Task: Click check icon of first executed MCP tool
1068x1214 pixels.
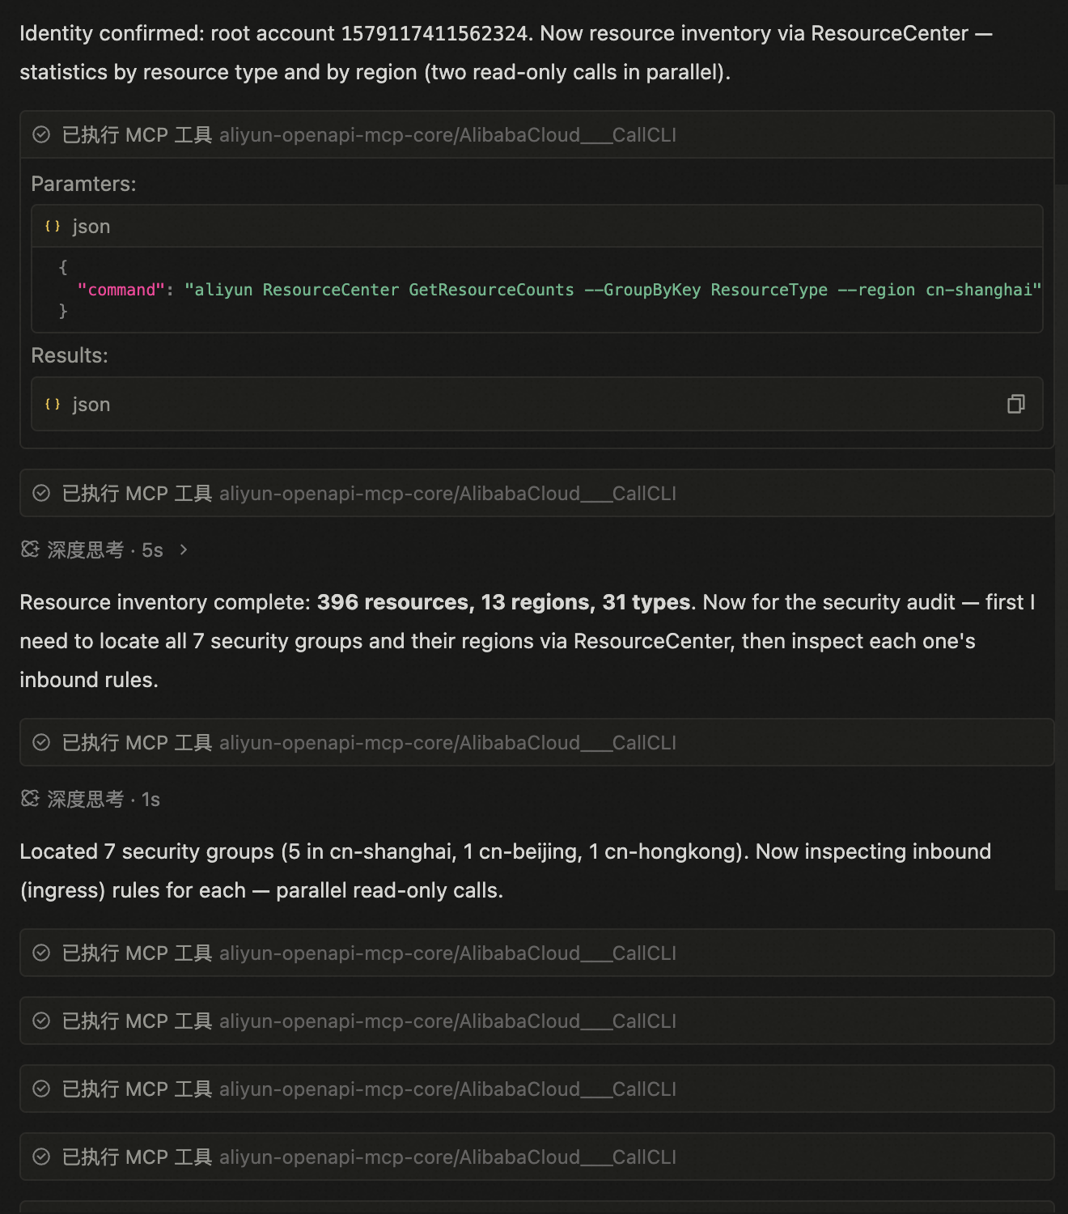Action: [41, 134]
